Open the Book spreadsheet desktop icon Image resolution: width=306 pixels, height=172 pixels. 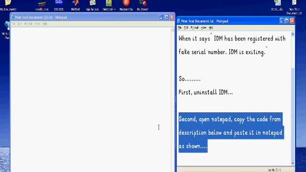[277, 5]
